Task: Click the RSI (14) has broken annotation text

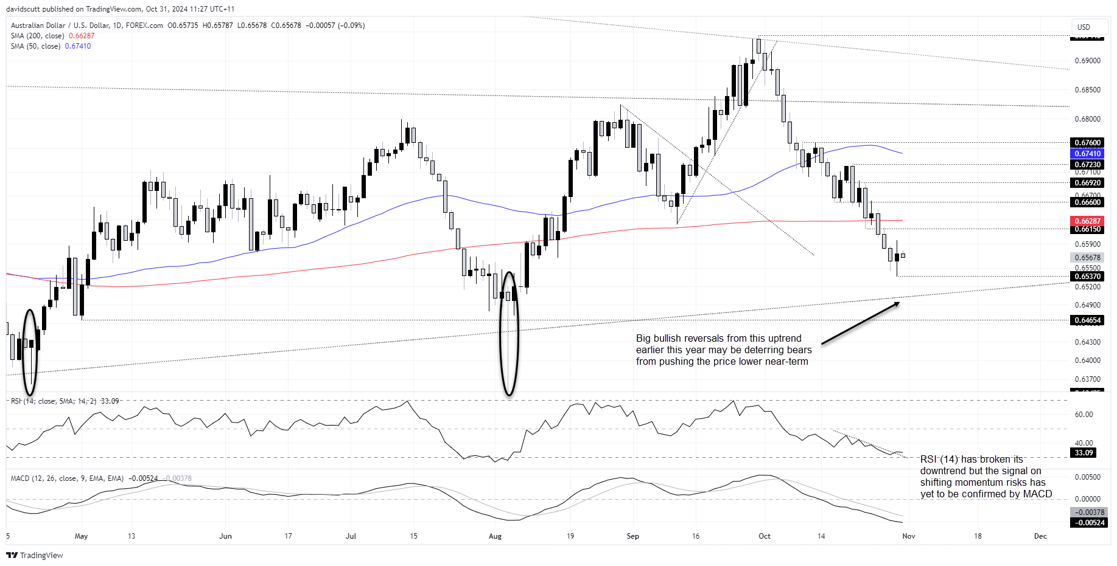Action: [x=986, y=477]
